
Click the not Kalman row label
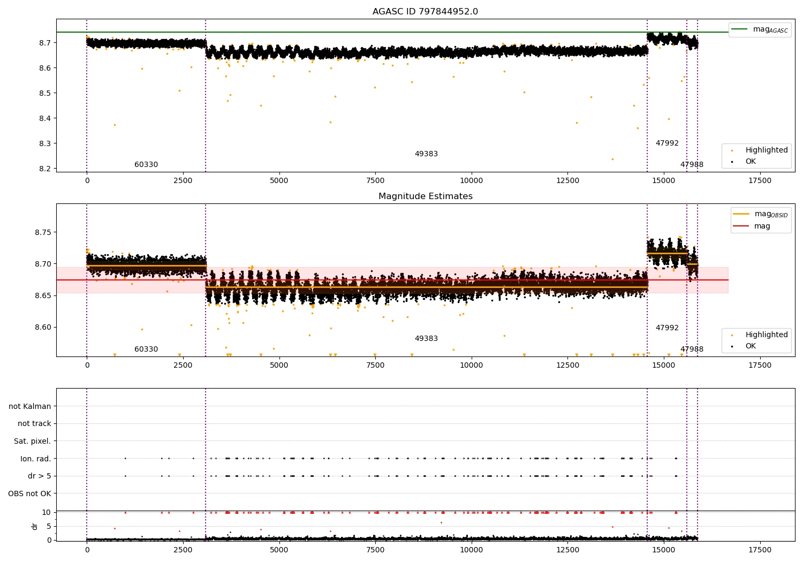30,406
